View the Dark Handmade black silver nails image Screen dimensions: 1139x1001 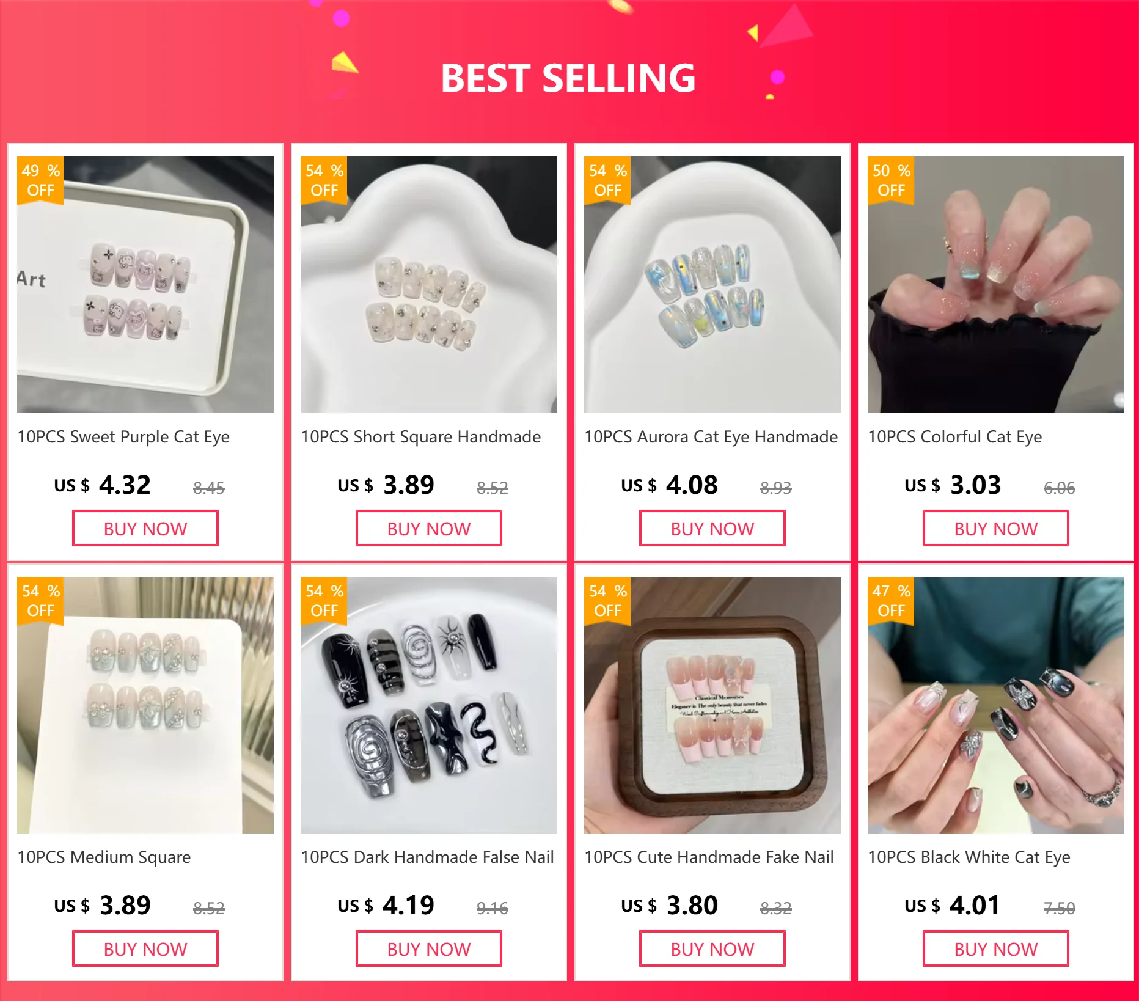[x=429, y=705]
